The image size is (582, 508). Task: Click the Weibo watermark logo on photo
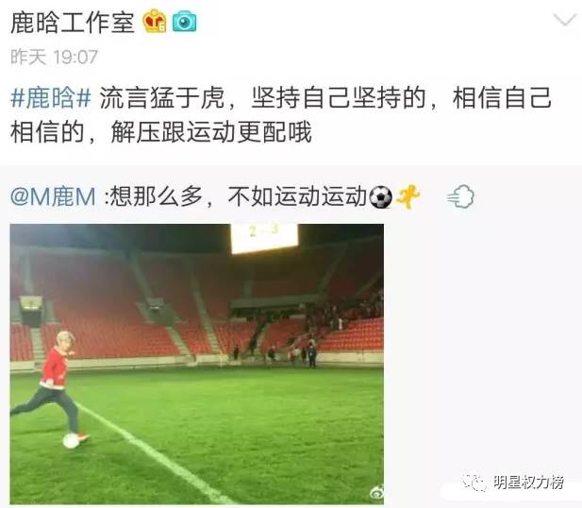[375, 494]
